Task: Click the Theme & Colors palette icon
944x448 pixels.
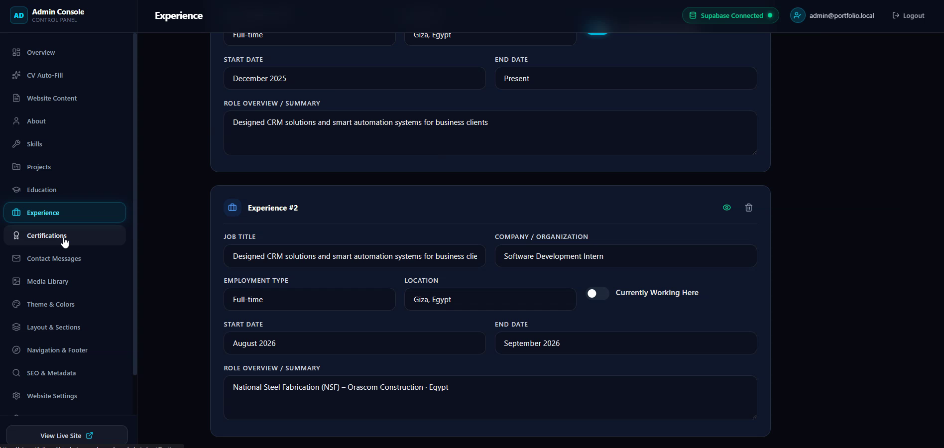Action: coord(16,304)
